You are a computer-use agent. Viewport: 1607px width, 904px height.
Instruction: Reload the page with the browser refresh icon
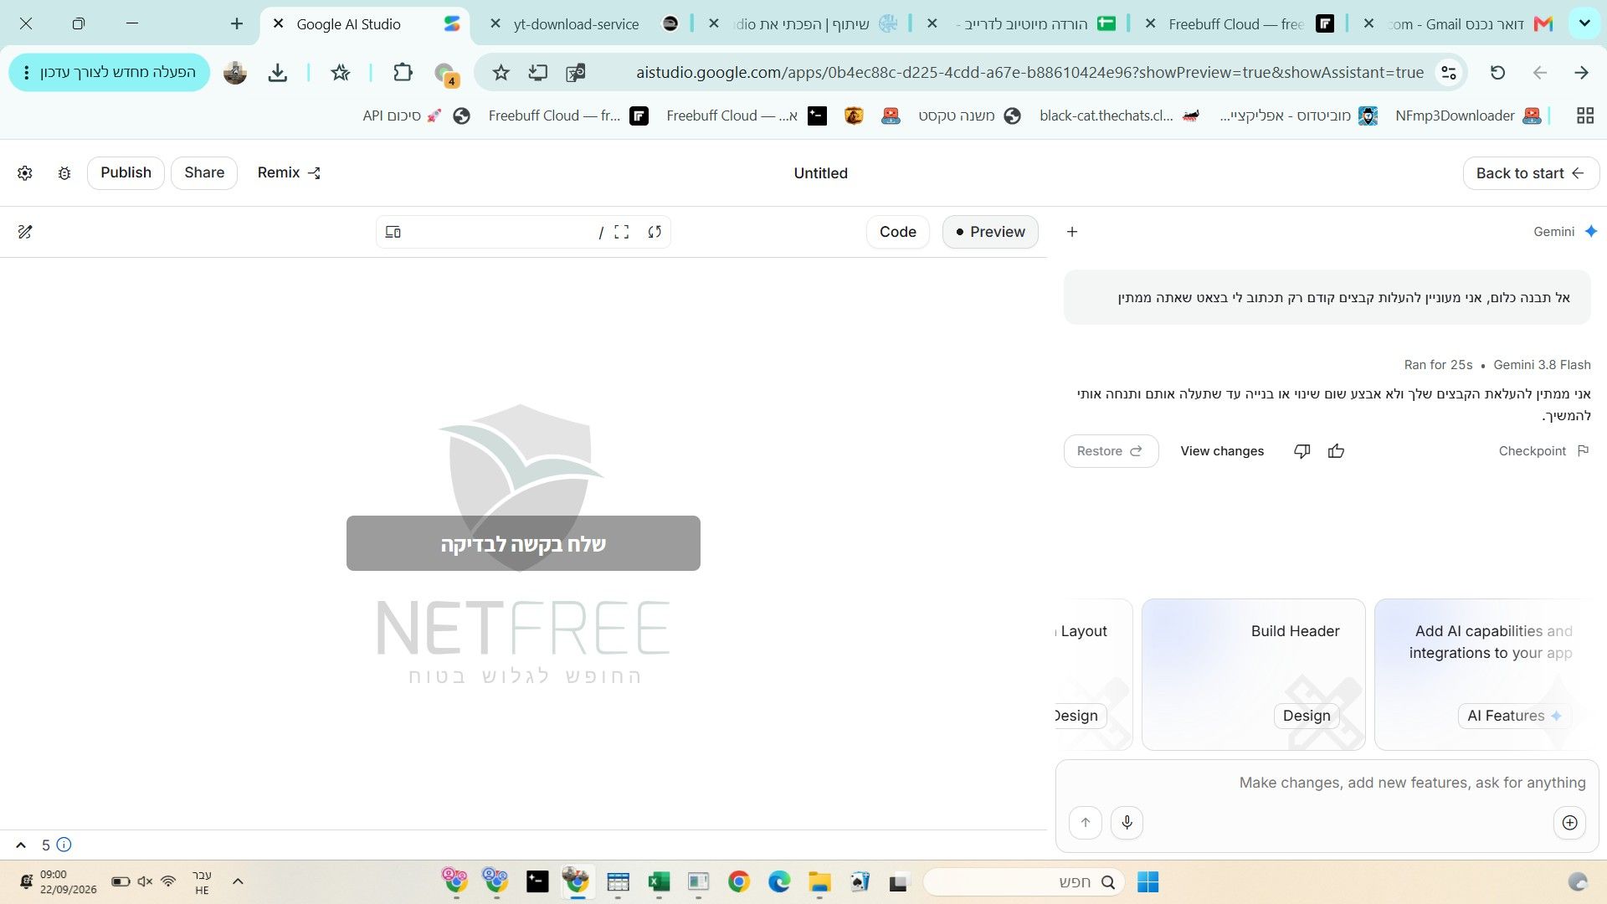[x=1497, y=73]
